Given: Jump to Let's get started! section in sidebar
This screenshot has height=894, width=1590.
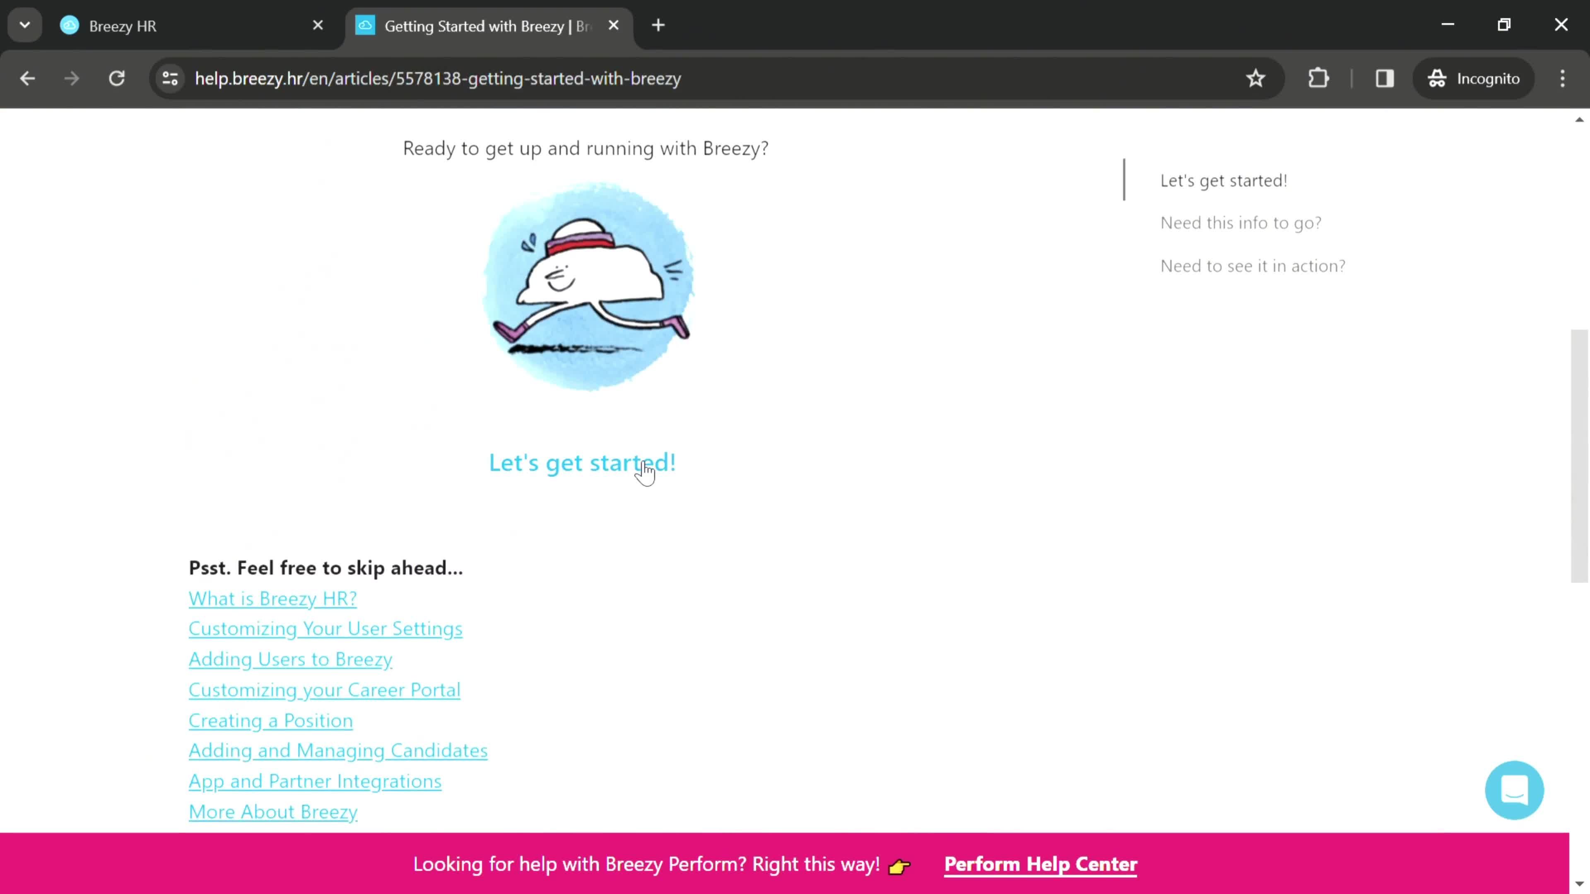Looking at the screenshot, I should coord(1224,181).
